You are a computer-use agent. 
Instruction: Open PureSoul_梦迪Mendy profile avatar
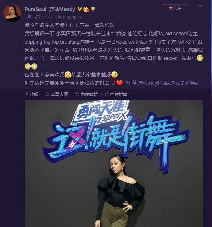click(12, 13)
